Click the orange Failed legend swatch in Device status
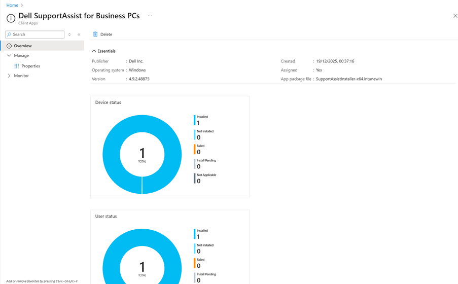Viewport: 458px width, 284px height. 194,149
